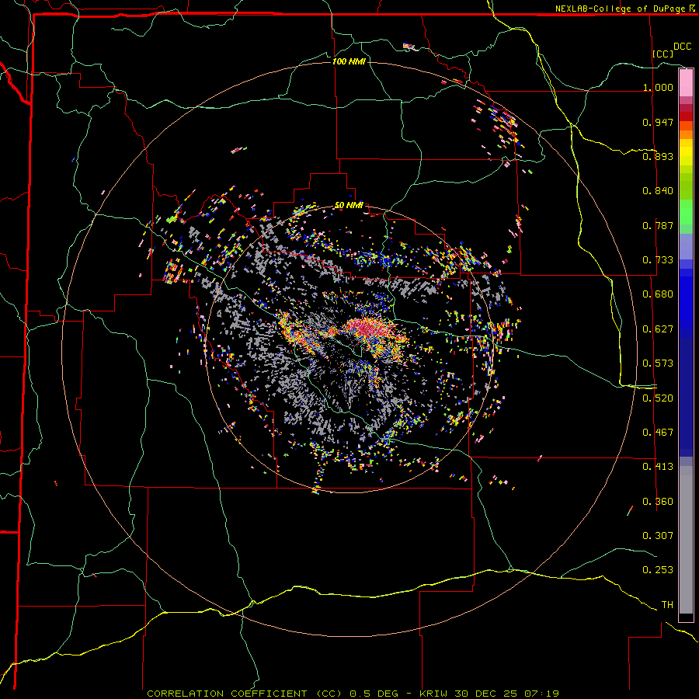Click the 0.307 scale value
This screenshot has height=699, width=699.
click(x=658, y=536)
